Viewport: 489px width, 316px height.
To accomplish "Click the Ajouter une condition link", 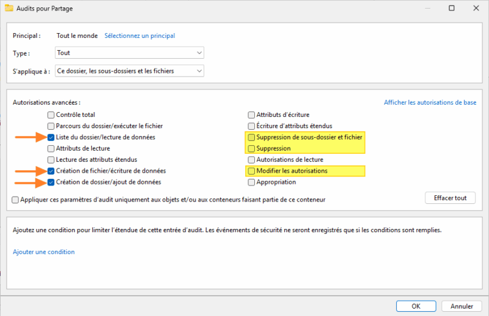I will (x=43, y=252).
